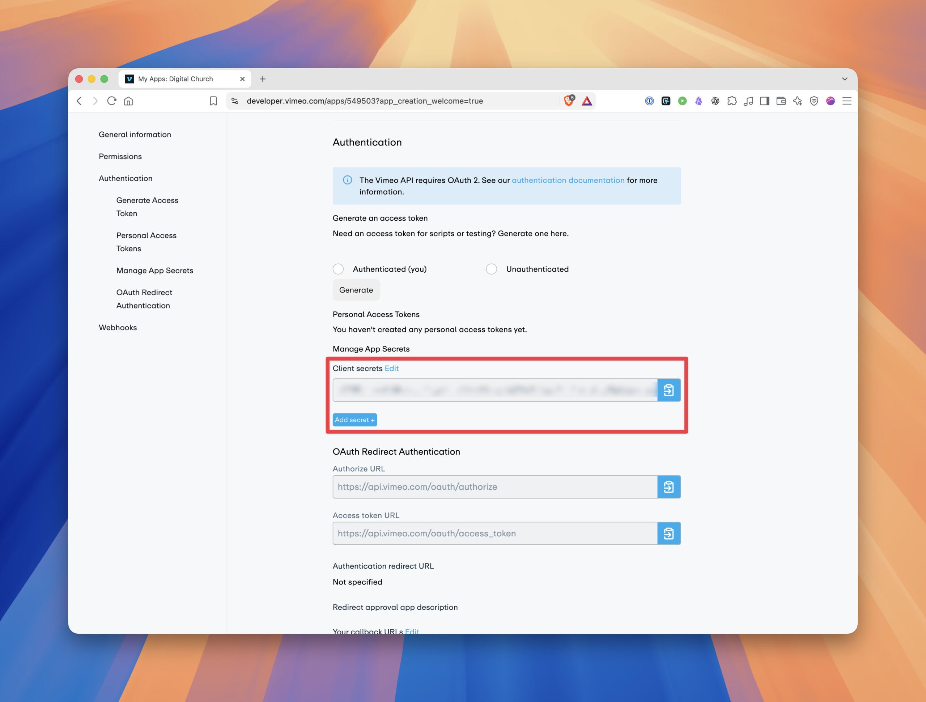Open a new browser tab
Image resolution: width=926 pixels, height=702 pixels.
point(263,79)
